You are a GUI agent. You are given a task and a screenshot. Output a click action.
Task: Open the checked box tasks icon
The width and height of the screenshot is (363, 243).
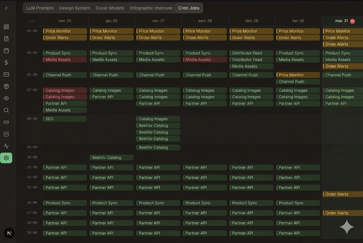(6, 134)
